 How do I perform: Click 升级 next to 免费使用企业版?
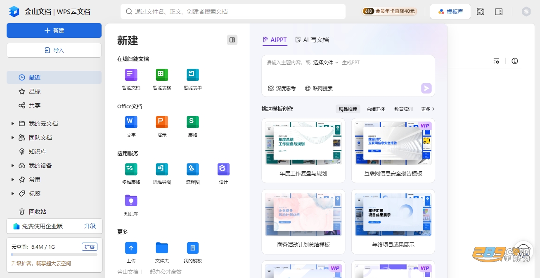click(90, 226)
